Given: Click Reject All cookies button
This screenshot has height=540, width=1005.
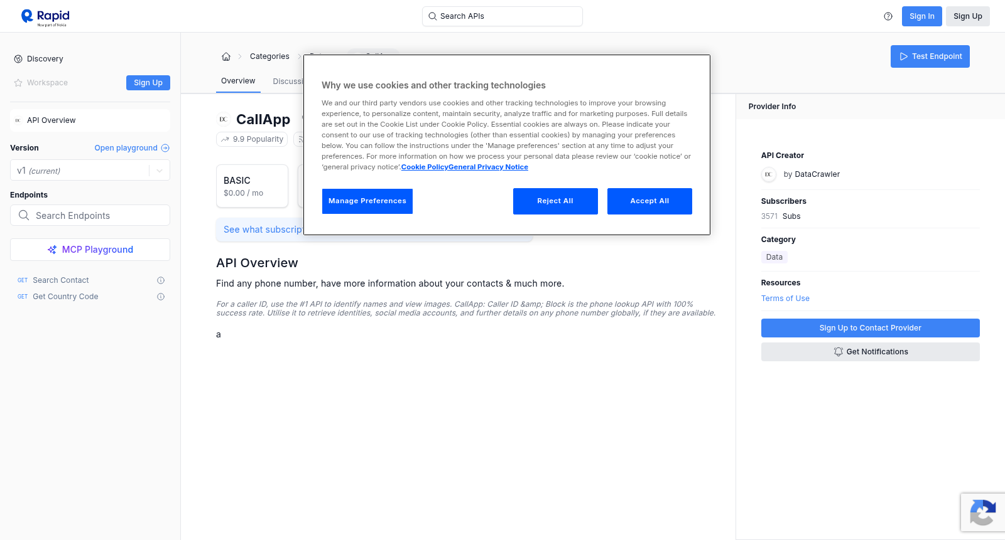Looking at the screenshot, I should click(555, 201).
